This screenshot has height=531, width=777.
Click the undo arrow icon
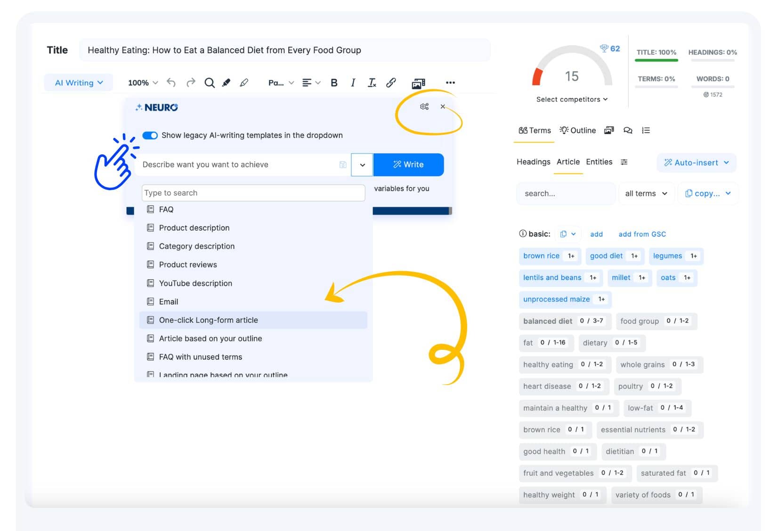(171, 83)
